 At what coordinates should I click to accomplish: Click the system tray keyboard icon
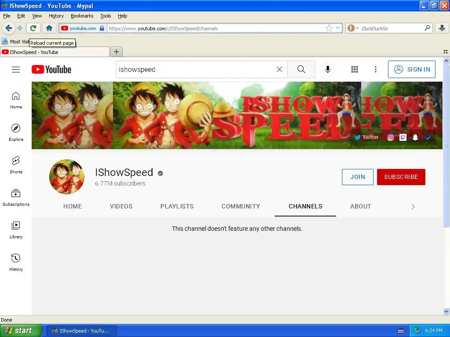point(401,331)
